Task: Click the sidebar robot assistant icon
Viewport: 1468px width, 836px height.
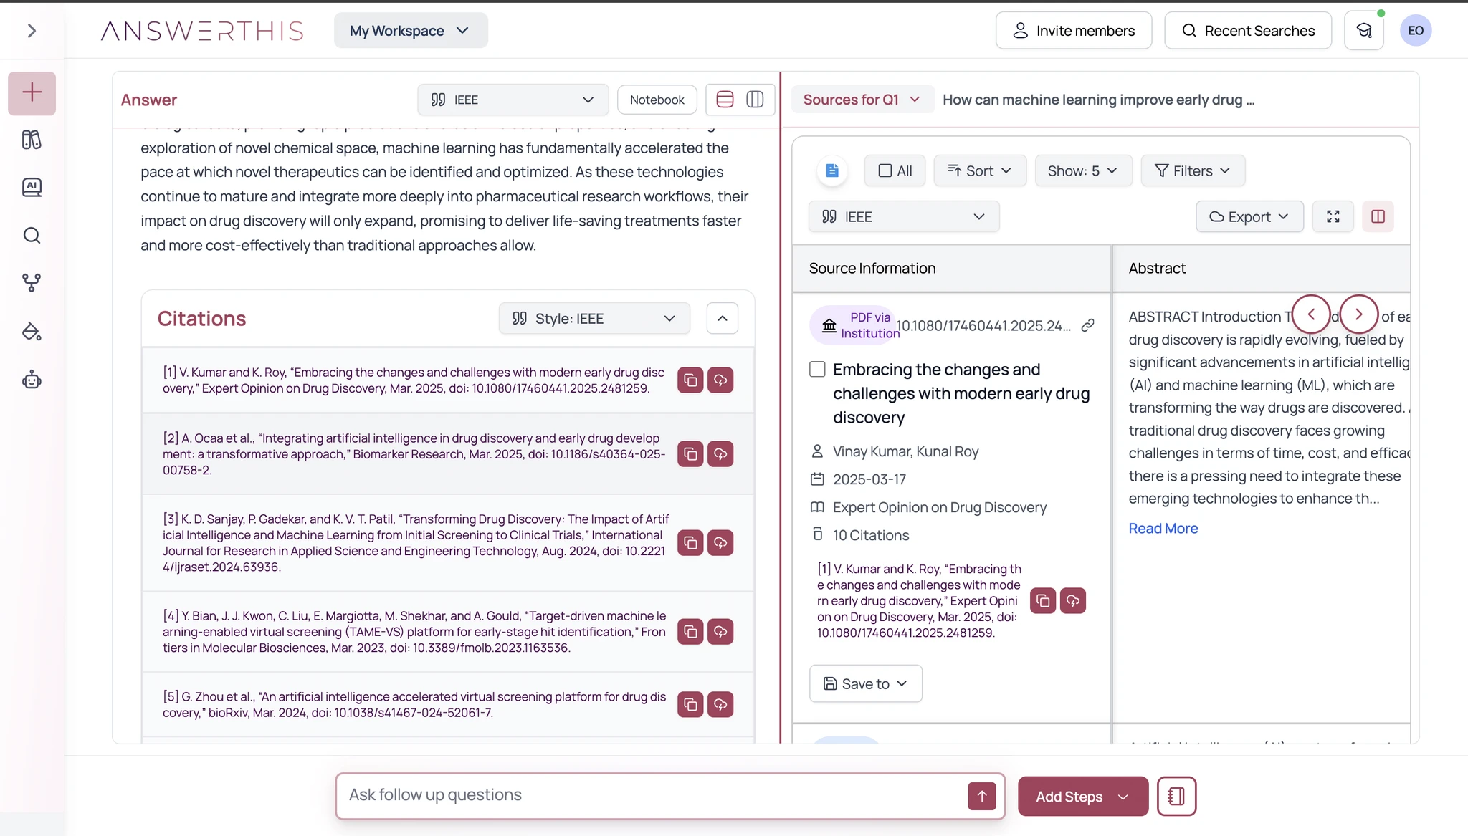Action: pyautogui.click(x=32, y=380)
